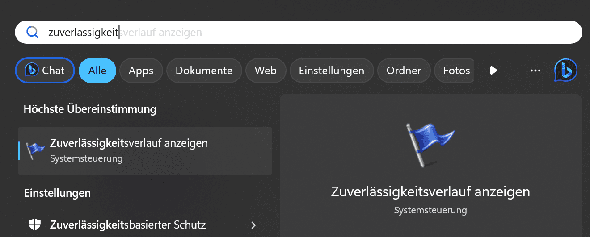The image size is (590, 237).
Task: Open Zuverlässigkeitsverlauf anzeigen best match result
Action: (x=145, y=151)
